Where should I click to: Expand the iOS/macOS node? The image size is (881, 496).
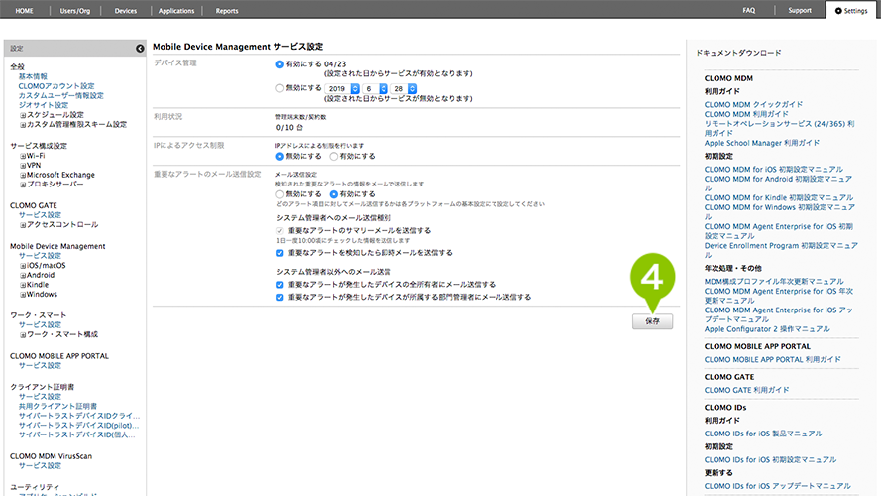(23, 266)
